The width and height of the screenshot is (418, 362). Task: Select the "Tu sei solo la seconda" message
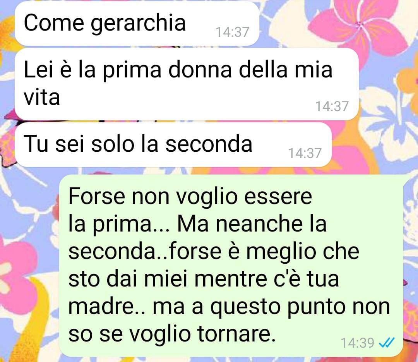[173, 144]
